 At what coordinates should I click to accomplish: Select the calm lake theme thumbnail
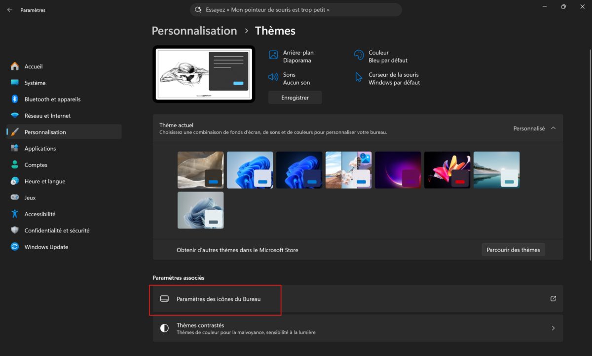click(496, 170)
